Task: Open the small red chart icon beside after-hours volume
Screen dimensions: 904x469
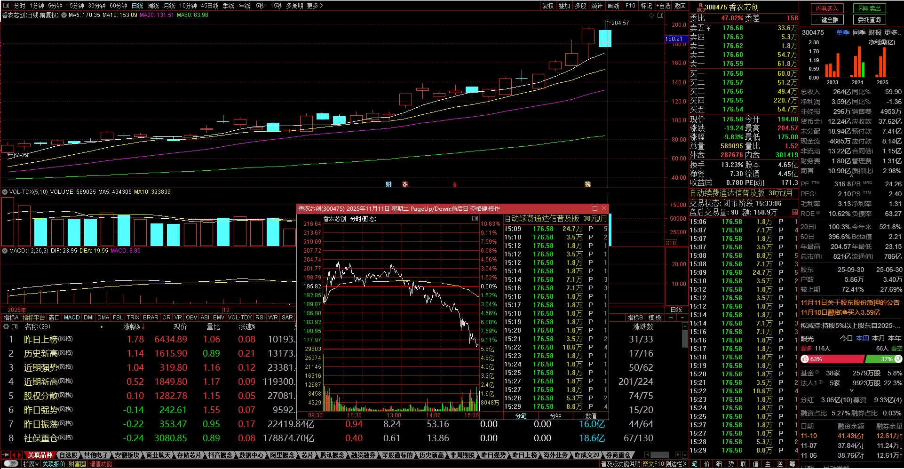Action: click(795, 212)
